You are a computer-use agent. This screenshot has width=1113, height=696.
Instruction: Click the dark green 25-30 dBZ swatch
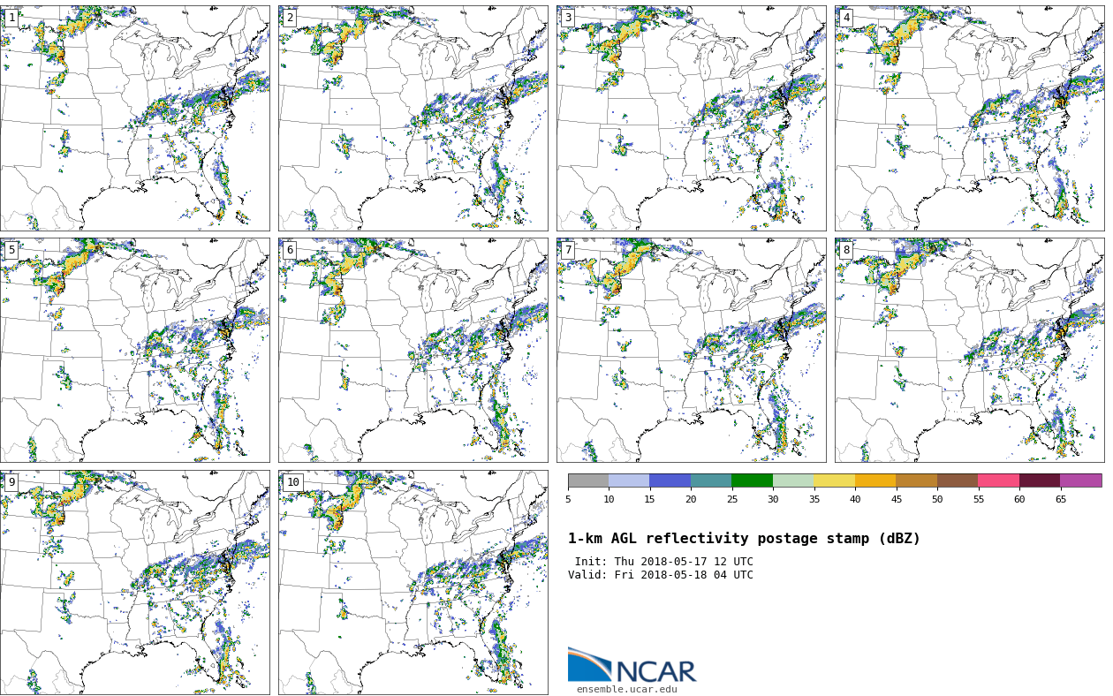[752, 480]
